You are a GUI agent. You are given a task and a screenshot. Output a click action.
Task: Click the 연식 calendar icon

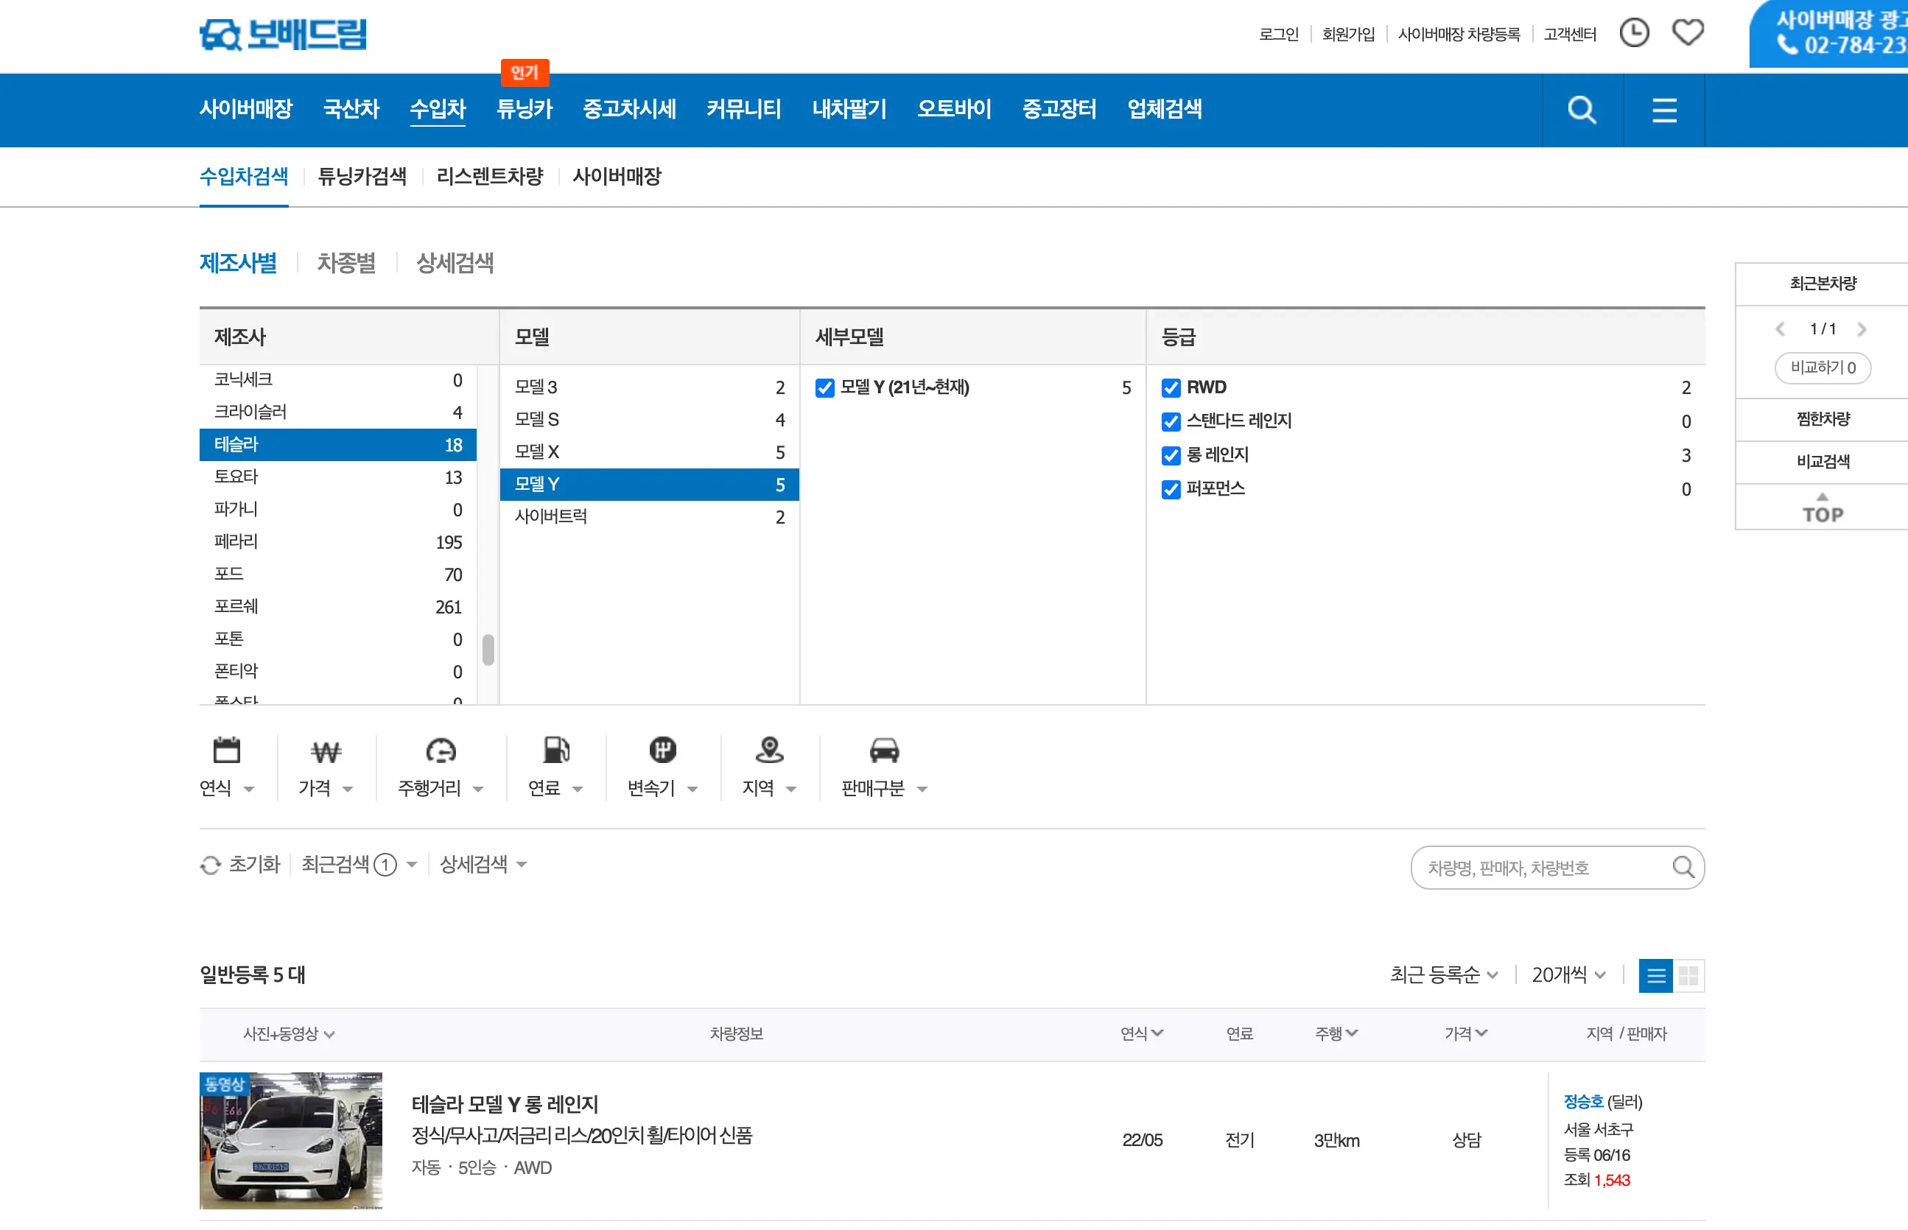pyautogui.click(x=227, y=750)
